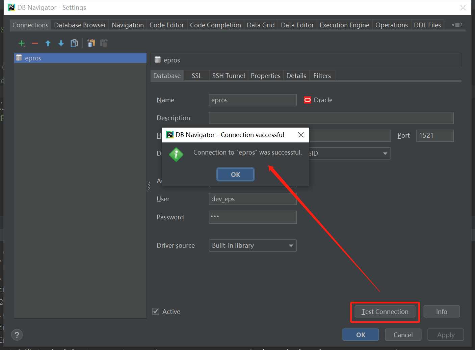Screen dimensions: 475x350
Task: Switch to the Code Editor tab
Action: 167,25
